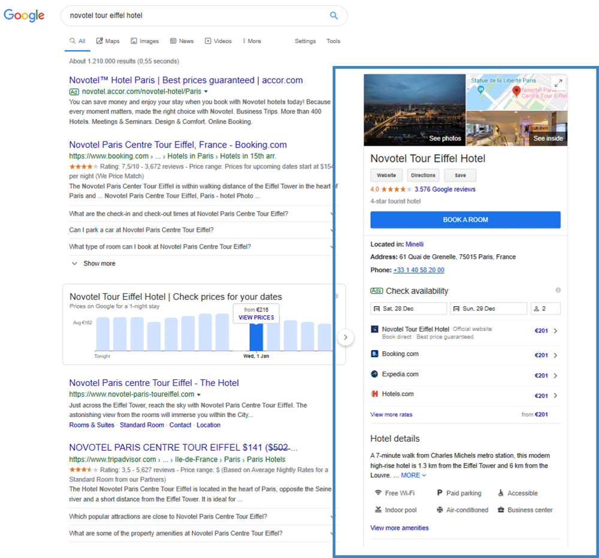Screen dimensions: 599x558
Task: Open the Novotel official website €201 rate
Action: (465, 331)
